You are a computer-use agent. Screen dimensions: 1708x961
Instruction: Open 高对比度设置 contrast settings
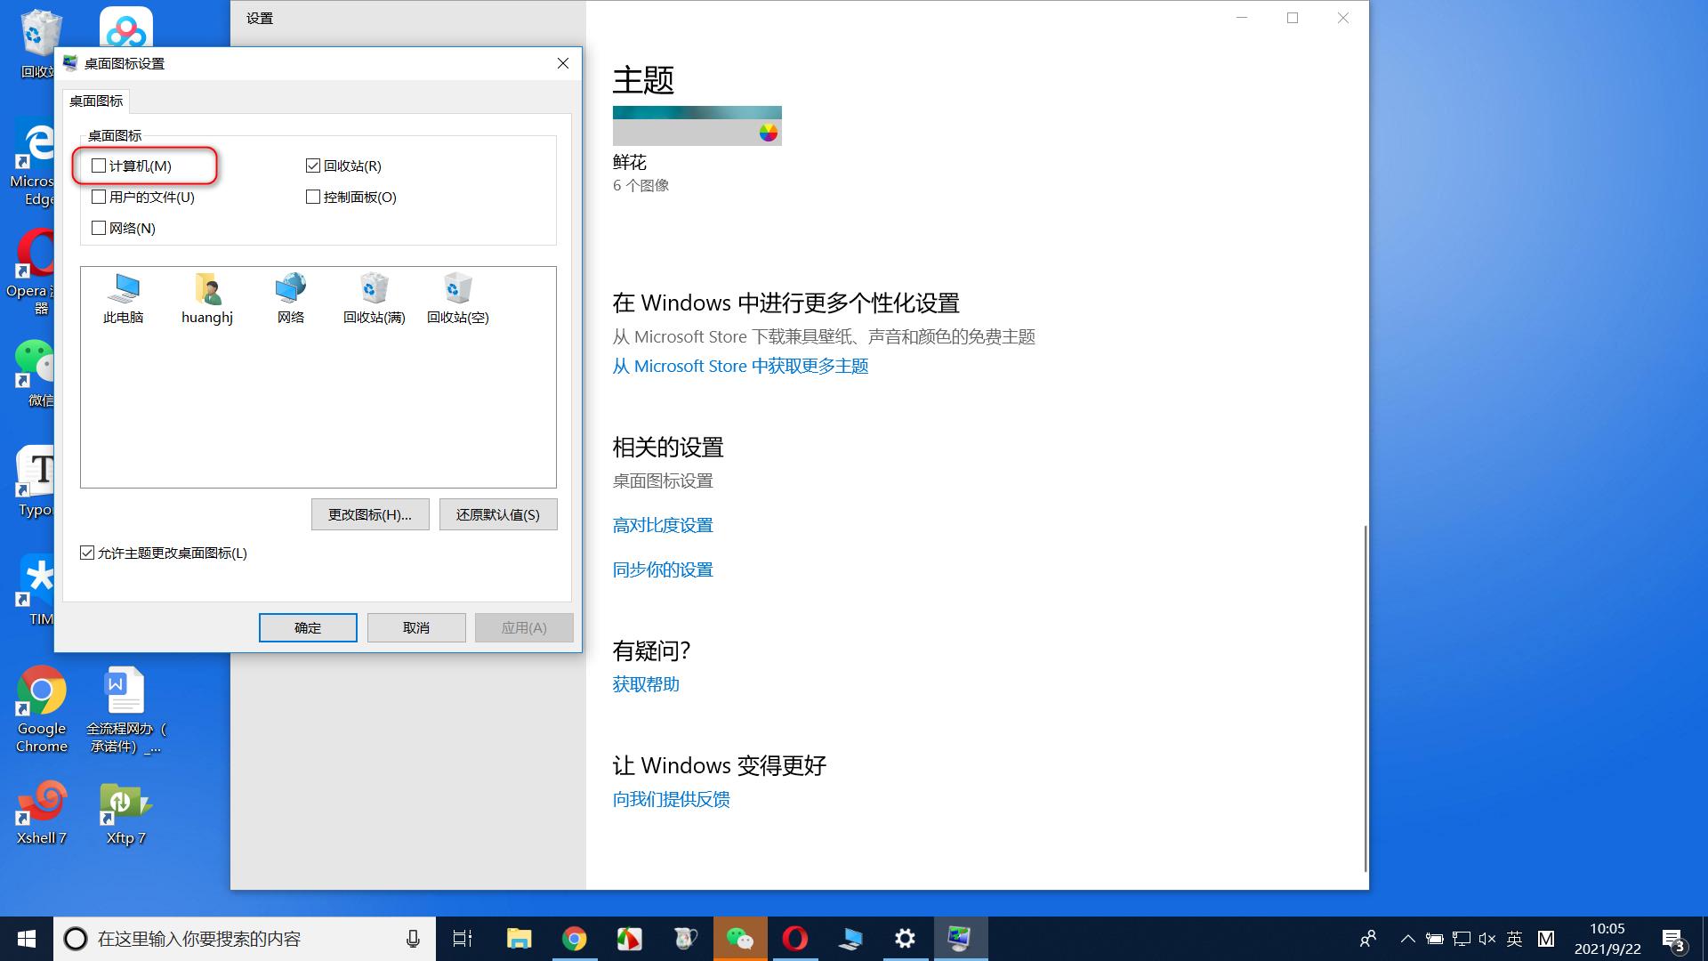click(663, 524)
